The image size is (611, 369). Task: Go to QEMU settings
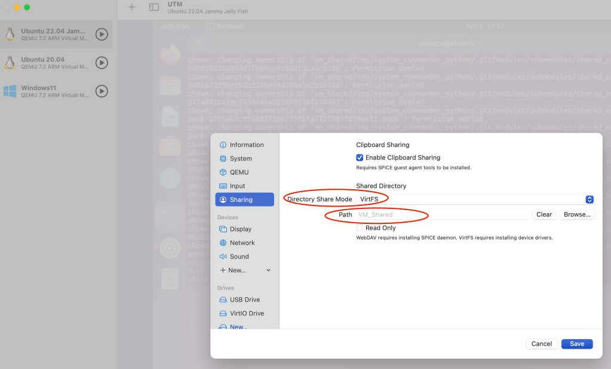239,173
